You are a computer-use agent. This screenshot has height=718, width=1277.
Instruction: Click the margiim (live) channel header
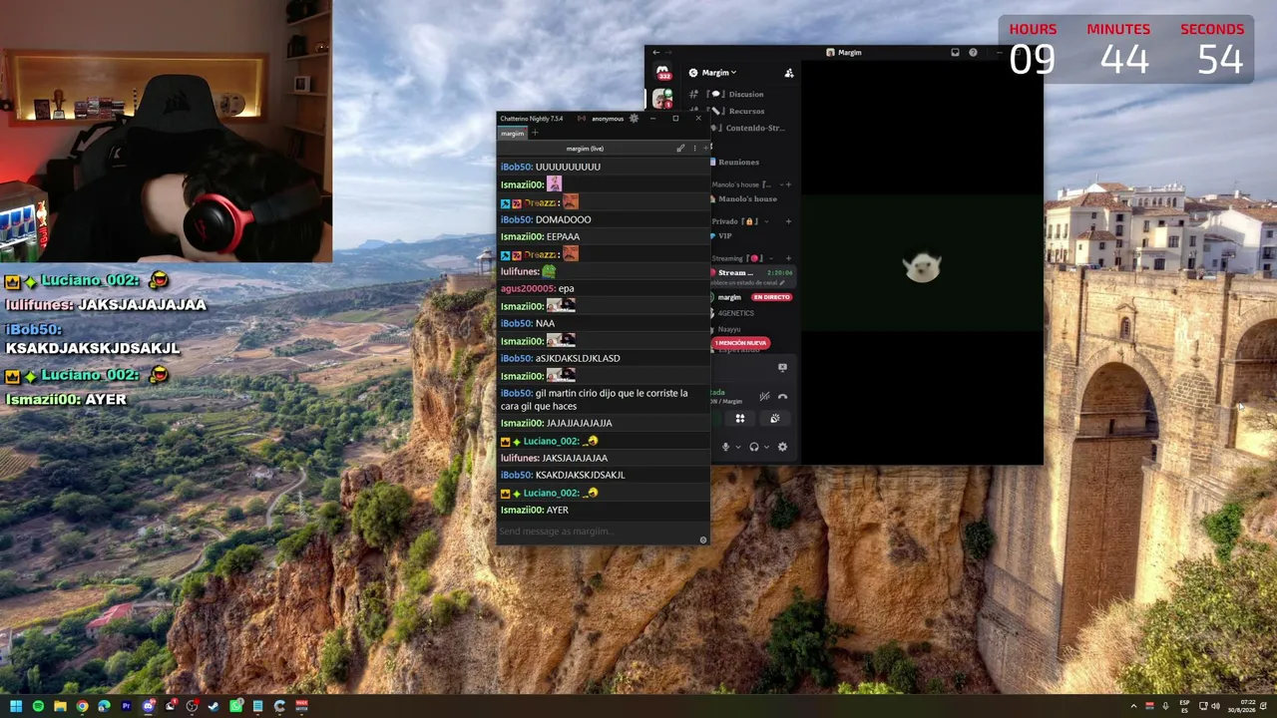(x=585, y=149)
